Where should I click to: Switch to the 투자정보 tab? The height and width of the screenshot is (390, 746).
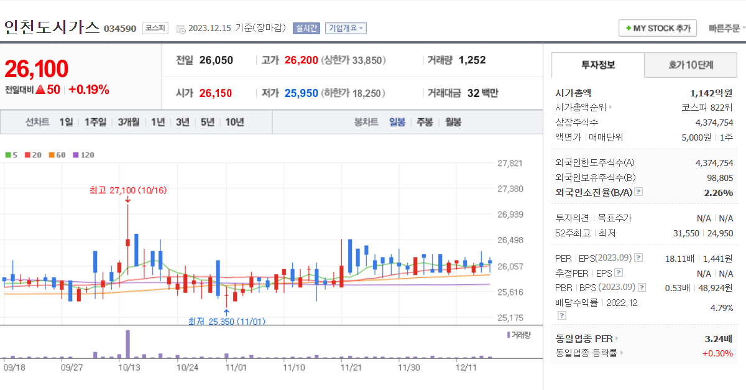pos(598,65)
